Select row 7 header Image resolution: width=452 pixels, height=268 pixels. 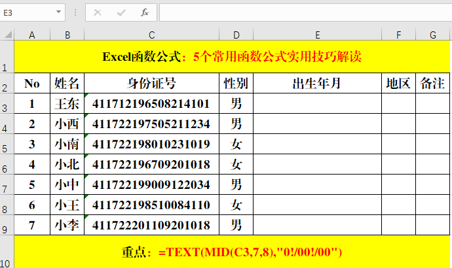[x=7, y=184]
